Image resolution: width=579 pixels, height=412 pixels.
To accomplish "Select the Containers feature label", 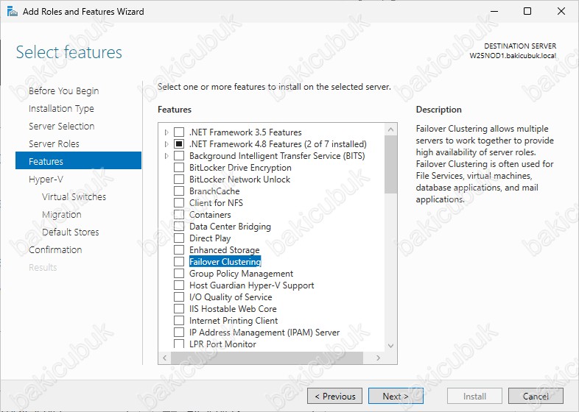I will (x=210, y=215).
